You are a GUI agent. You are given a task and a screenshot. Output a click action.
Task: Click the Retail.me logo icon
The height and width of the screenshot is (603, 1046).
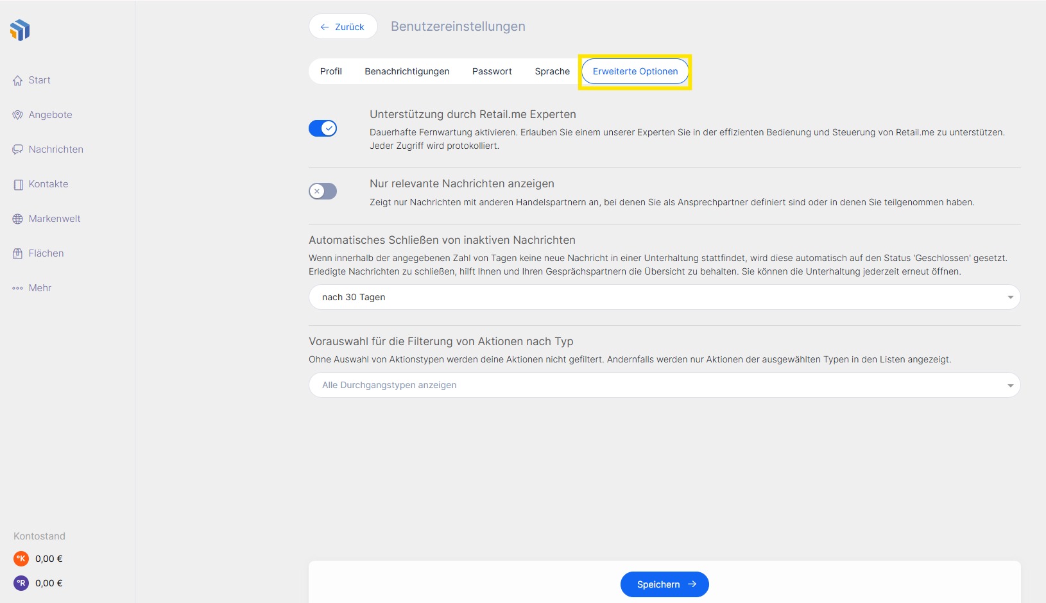tap(20, 30)
